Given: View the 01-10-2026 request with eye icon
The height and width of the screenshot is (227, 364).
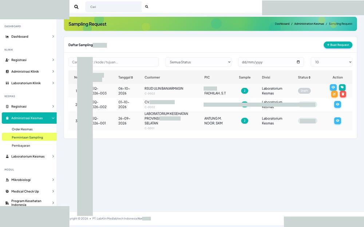Looking at the screenshot, I should [337, 105].
